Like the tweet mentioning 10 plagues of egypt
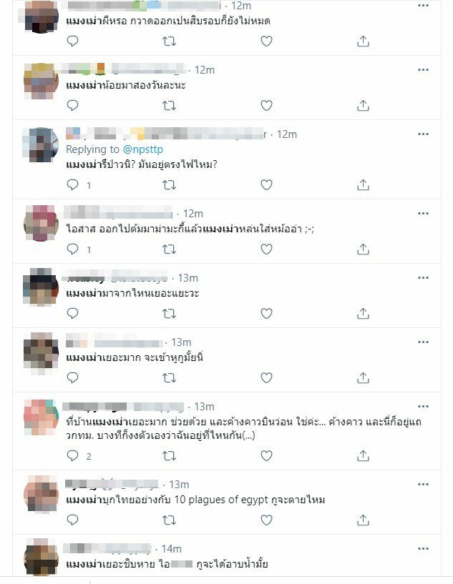 coord(266,520)
